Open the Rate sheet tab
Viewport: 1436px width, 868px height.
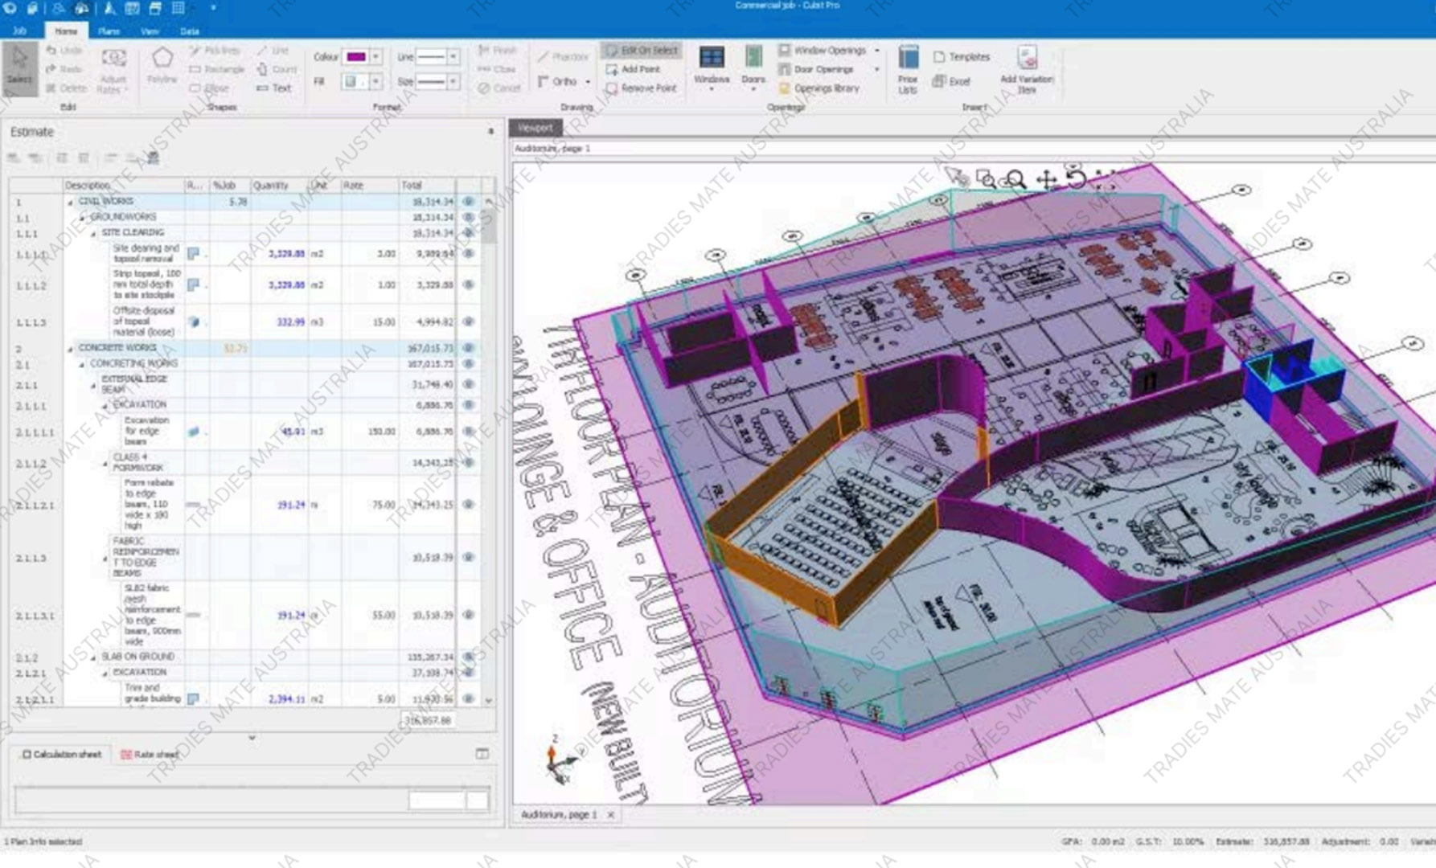[x=150, y=754]
